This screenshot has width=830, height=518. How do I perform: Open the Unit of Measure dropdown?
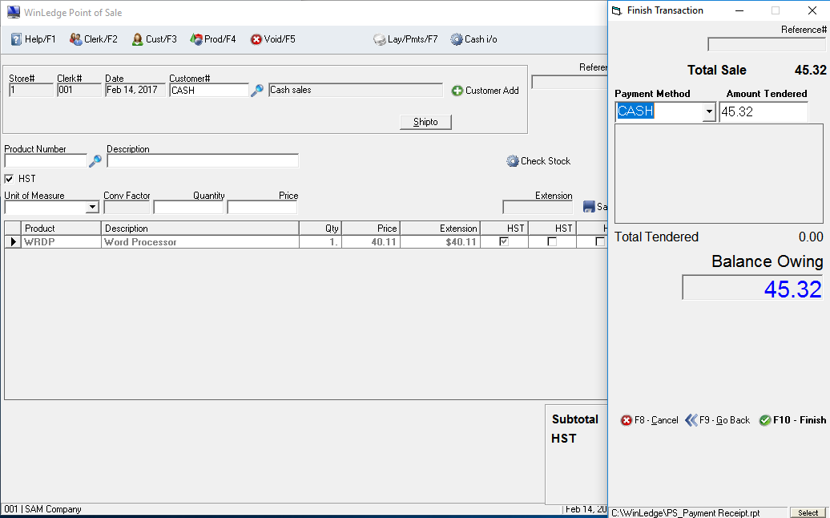pyautogui.click(x=92, y=208)
